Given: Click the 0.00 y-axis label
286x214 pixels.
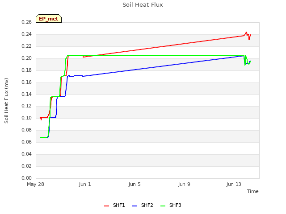Looking at the screenshot, I should pos(27,178).
